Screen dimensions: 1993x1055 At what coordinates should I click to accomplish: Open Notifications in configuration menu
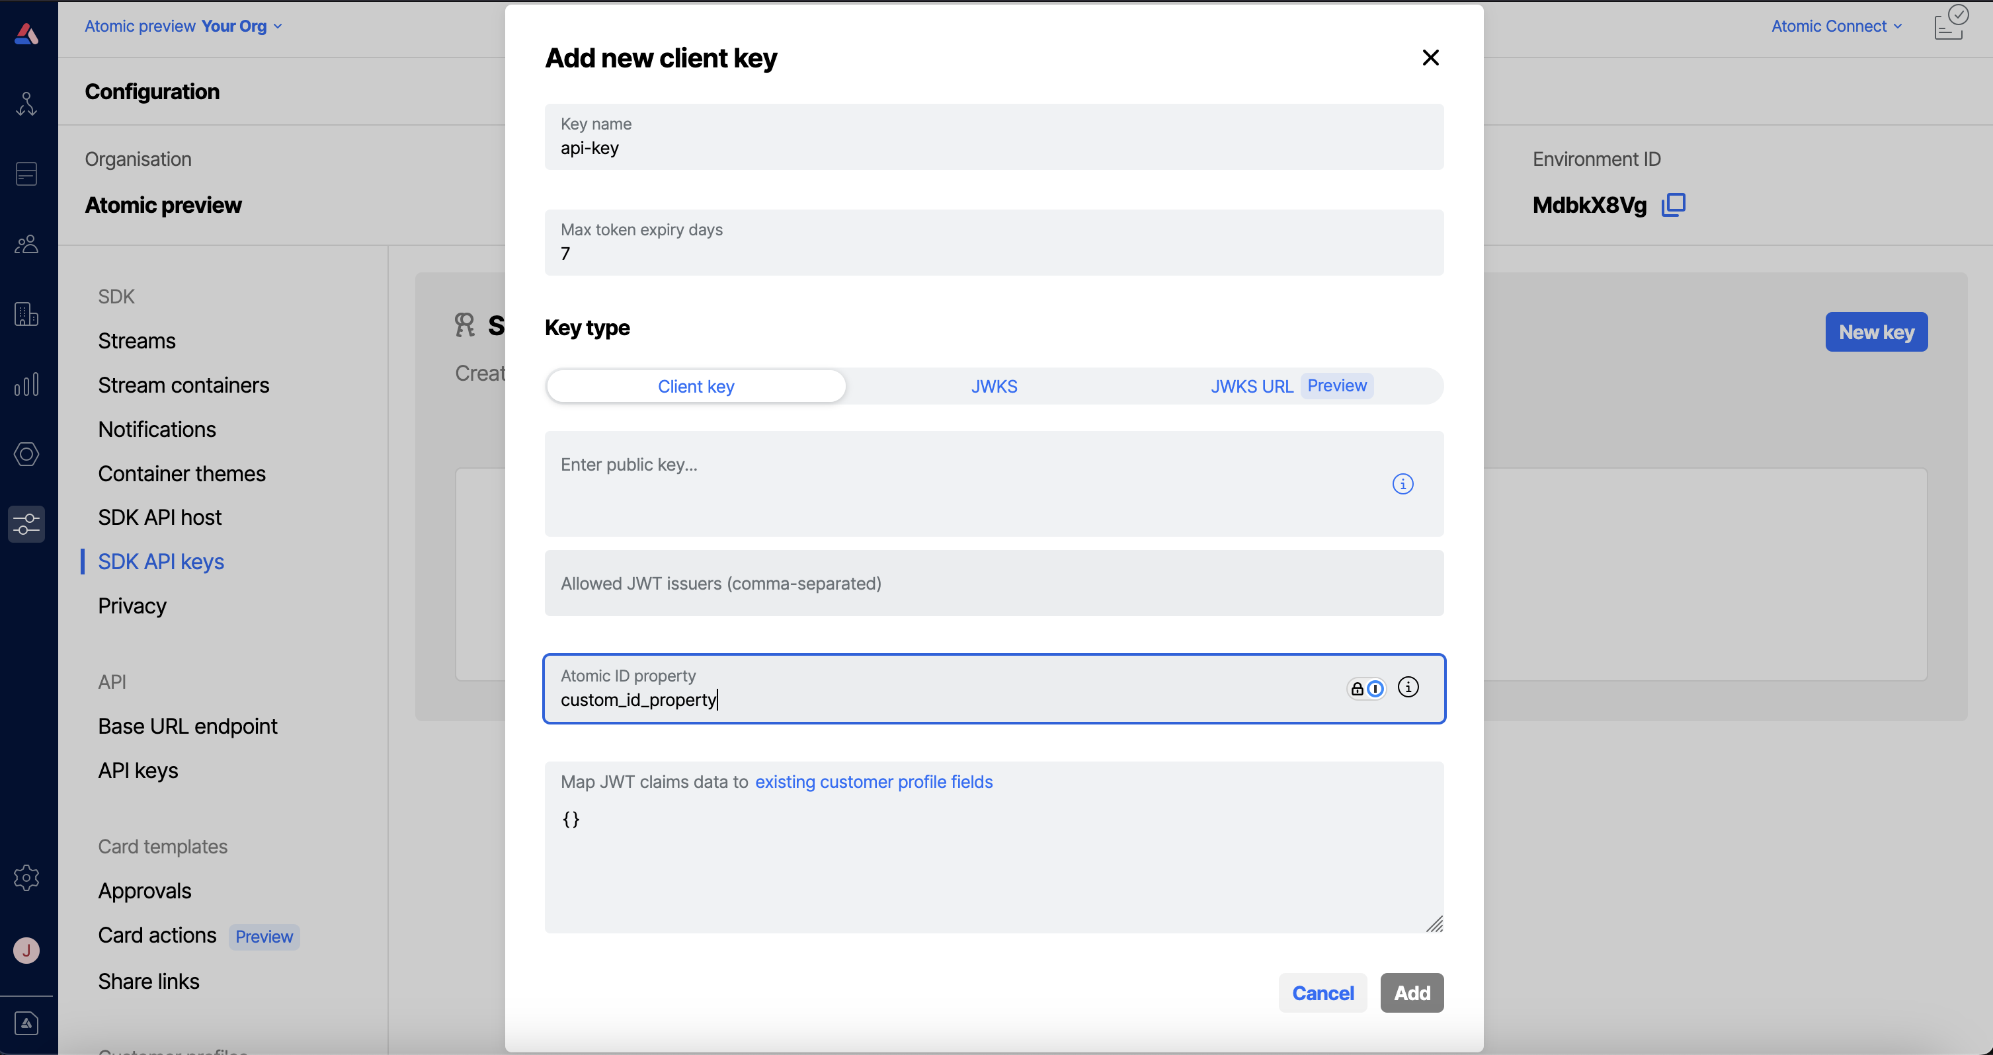coord(157,429)
